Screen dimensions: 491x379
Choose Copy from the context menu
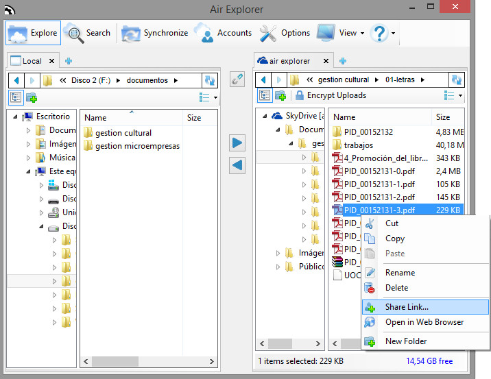click(x=425, y=239)
